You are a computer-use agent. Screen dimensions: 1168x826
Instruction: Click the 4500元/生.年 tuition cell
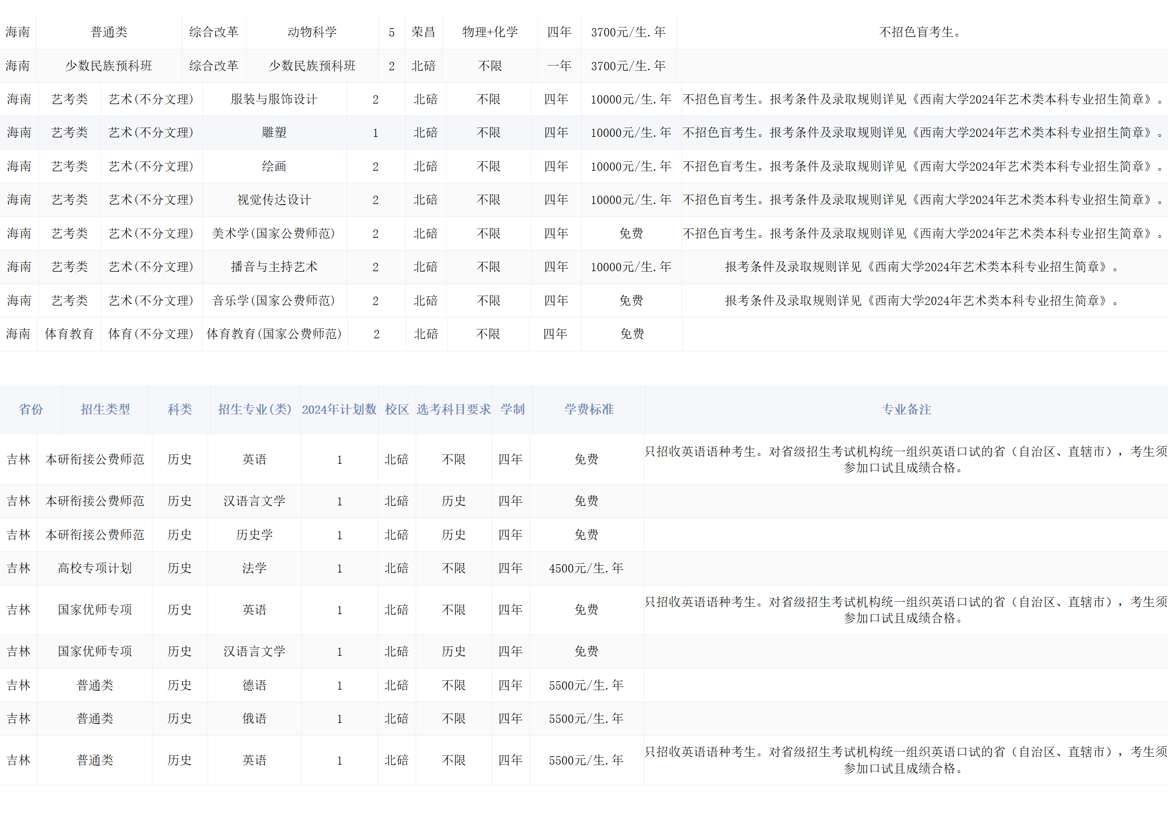pos(588,568)
